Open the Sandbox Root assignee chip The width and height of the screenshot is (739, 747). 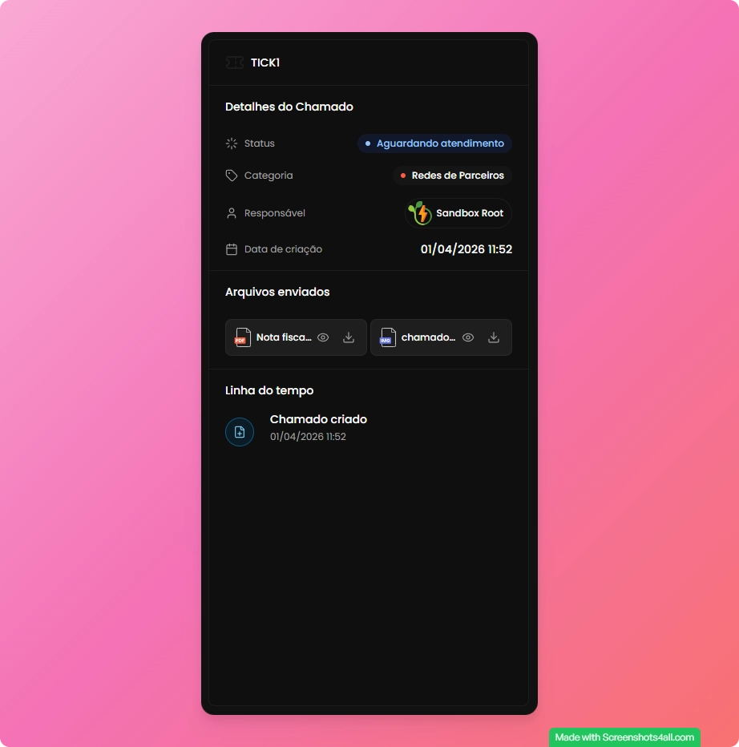tap(458, 213)
